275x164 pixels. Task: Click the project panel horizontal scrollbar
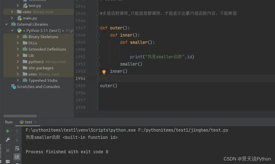coord(20,116)
